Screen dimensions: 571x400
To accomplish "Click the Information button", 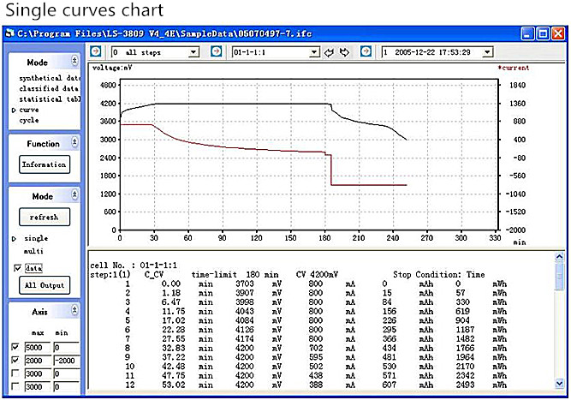I will pos(44,164).
